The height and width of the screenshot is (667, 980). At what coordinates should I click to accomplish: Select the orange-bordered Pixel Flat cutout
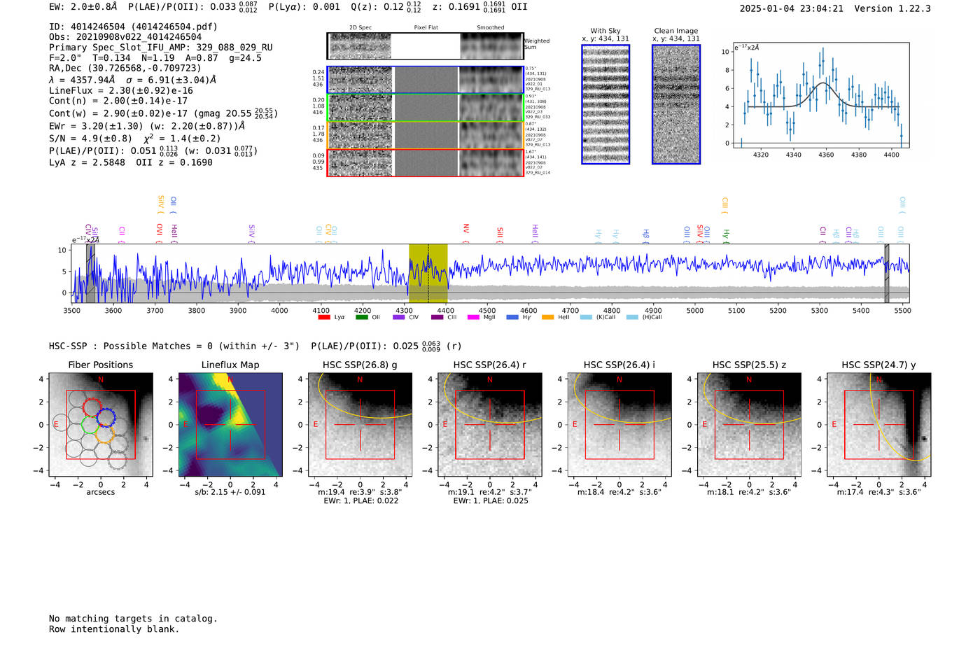[426, 135]
